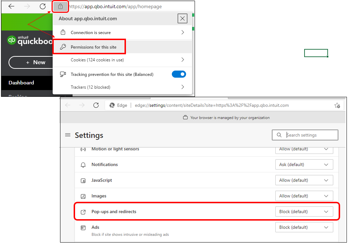Close the About app.qbo.intuit.com popup
The height and width of the screenshot is (244, 349).
182,18
